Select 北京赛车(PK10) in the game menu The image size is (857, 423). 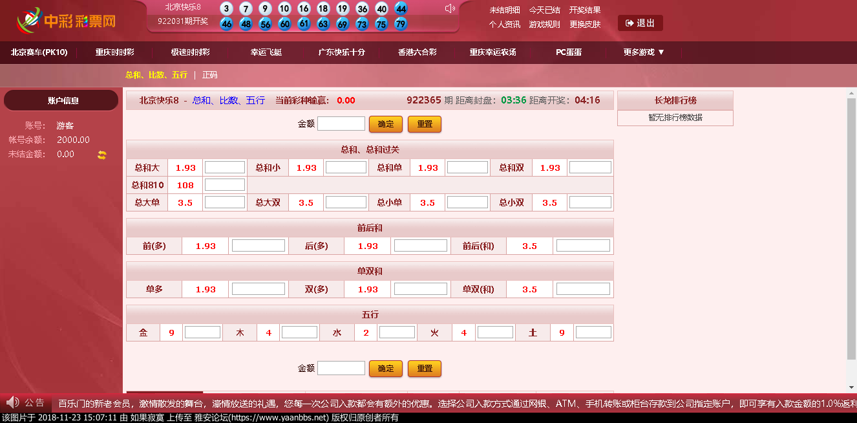coord(39,52)
